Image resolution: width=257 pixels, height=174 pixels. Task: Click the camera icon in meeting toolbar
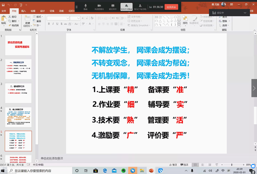click(99, 7)
